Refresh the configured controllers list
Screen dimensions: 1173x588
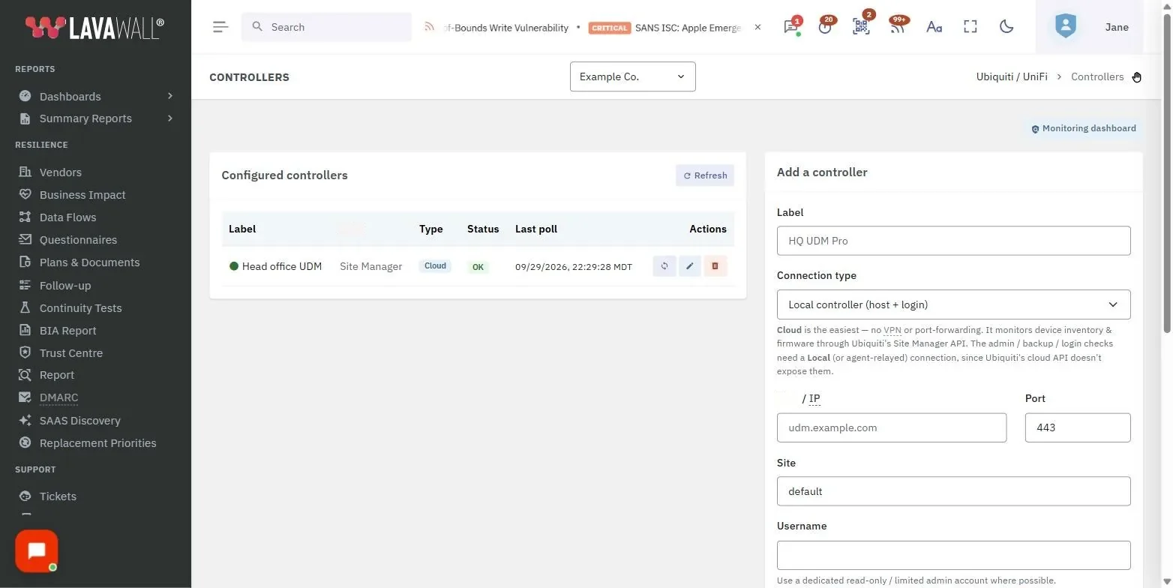(705, 175)
